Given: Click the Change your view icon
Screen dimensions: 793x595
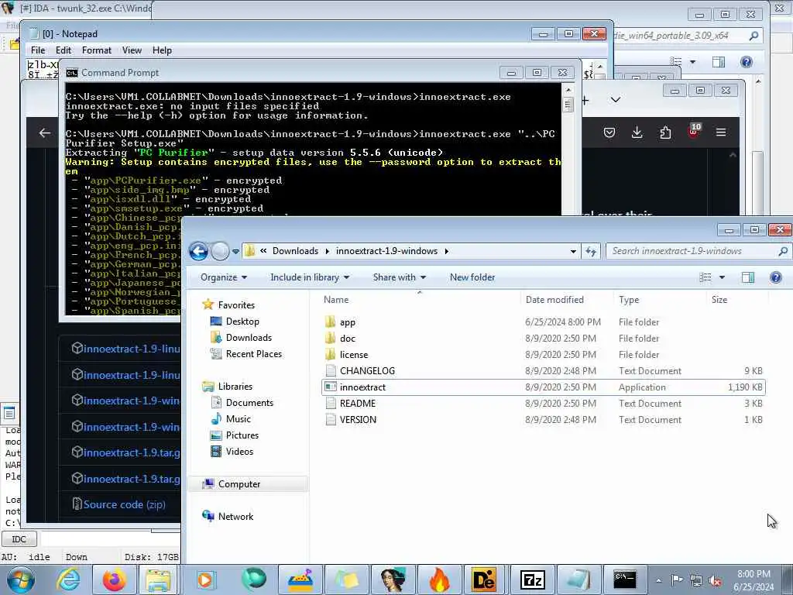Looking at the screenshot, I should 705,277.
